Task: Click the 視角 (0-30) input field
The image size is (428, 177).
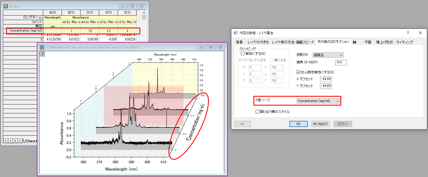Action: coord(341,63)
